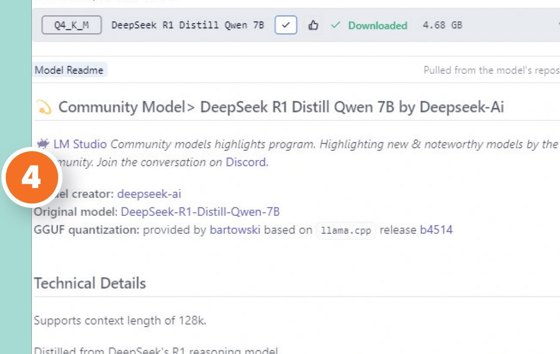The image size is (560, 354).
Task: Open the b4514 release link
Action: pos(436,230)
